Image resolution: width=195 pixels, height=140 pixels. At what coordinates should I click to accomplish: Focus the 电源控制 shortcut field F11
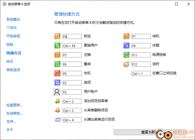[x=141, y=55]
